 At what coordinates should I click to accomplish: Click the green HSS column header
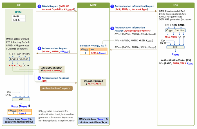coord(176,5)
